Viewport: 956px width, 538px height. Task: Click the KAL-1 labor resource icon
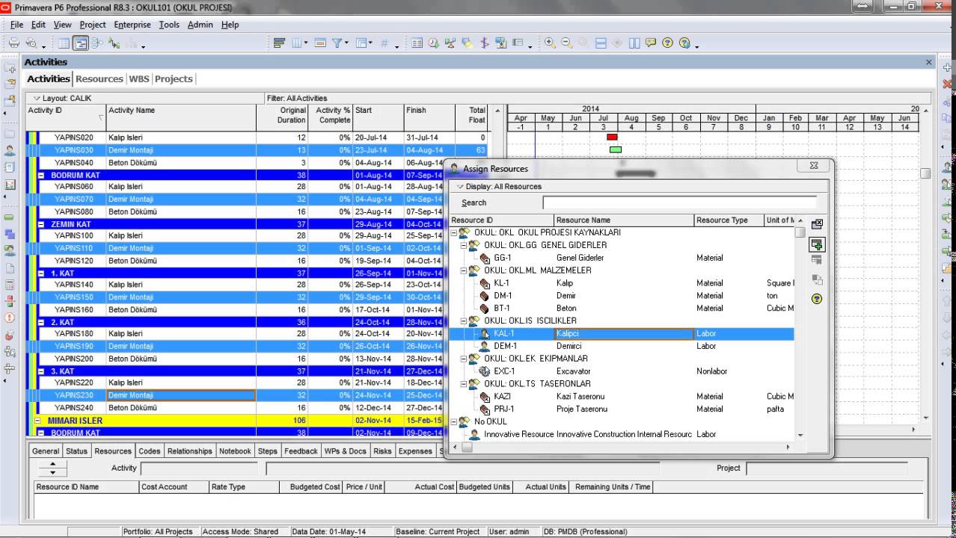[485, 333]
